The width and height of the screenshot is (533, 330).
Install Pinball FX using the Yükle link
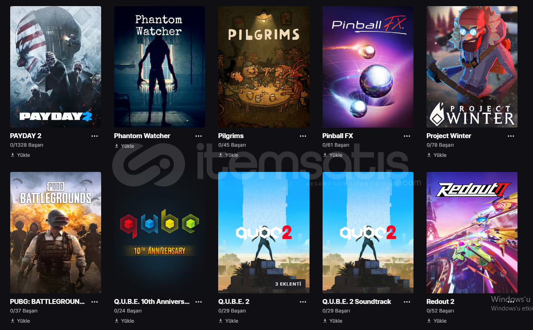(x=333, y=155)
